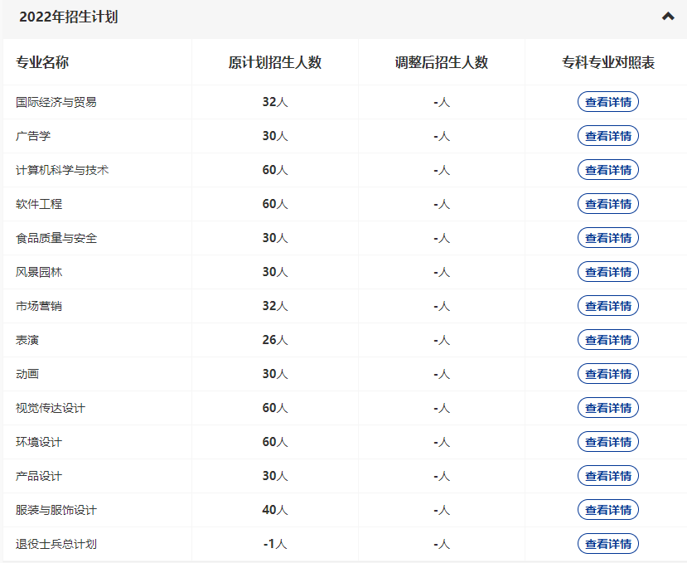Click the 2022年招生计划 section title
The height and width of the screenshot is (563, 687).
(x=69, y=17)
